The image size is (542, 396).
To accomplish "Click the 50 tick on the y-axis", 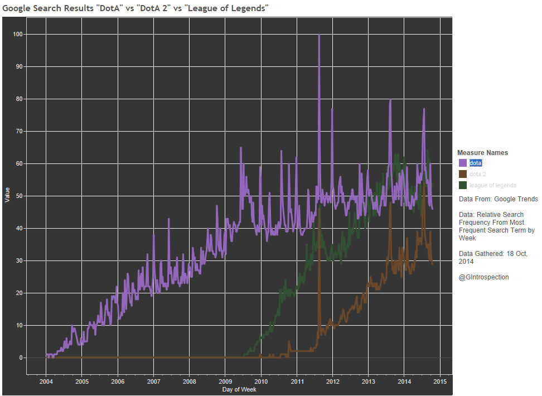I will [x=18, y=196].
